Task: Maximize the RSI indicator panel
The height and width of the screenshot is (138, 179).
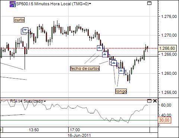Action: 149,101
